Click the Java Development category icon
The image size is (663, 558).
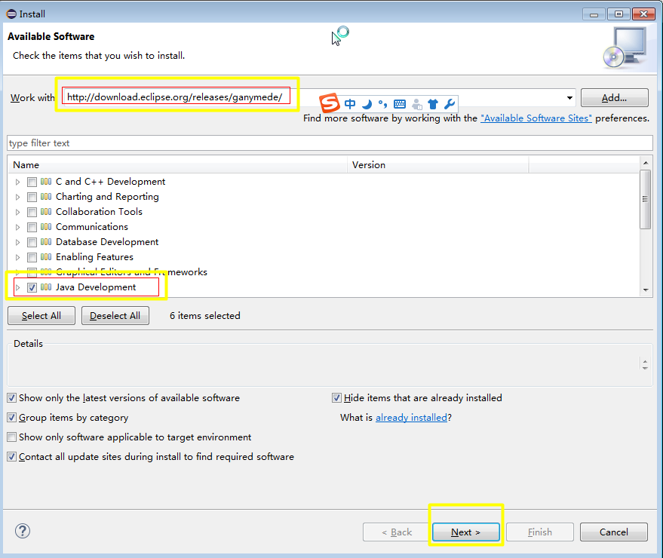tap(46, 287)
